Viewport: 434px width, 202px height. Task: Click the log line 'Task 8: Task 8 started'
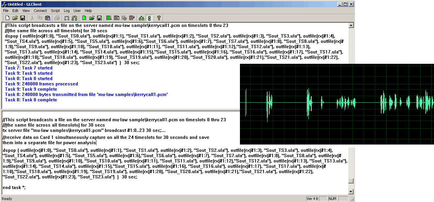point(29,79)
